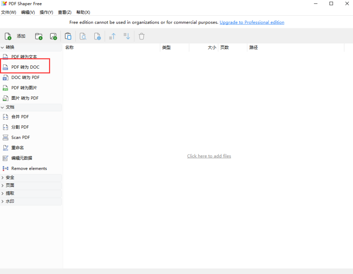Screen dimensions: 353x274
Task: Sort file list by 类型 column
Action: (x=174, y=48)
